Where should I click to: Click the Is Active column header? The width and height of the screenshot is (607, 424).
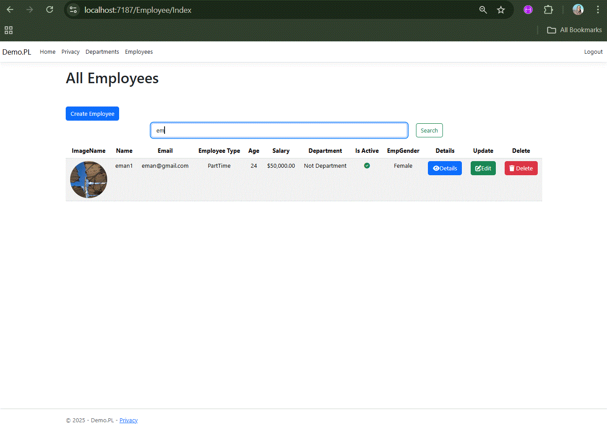point(367,151)
